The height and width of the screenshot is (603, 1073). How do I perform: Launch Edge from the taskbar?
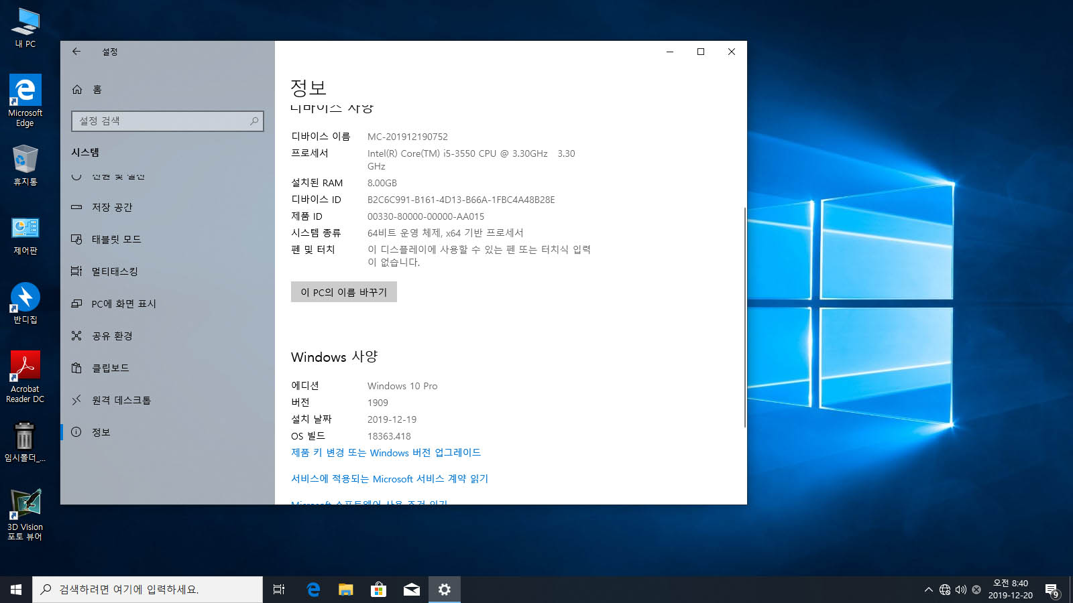pyautogui.click(x=313, y=590)
